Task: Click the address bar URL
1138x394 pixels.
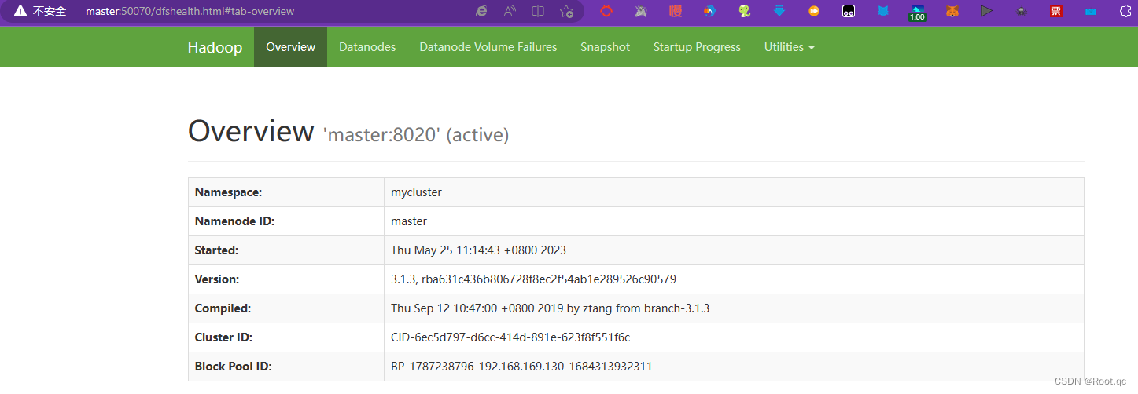Action: pos(190,12)
